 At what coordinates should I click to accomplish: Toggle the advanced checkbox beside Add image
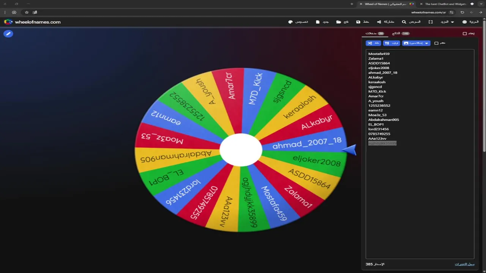click(x=436, y=43)
